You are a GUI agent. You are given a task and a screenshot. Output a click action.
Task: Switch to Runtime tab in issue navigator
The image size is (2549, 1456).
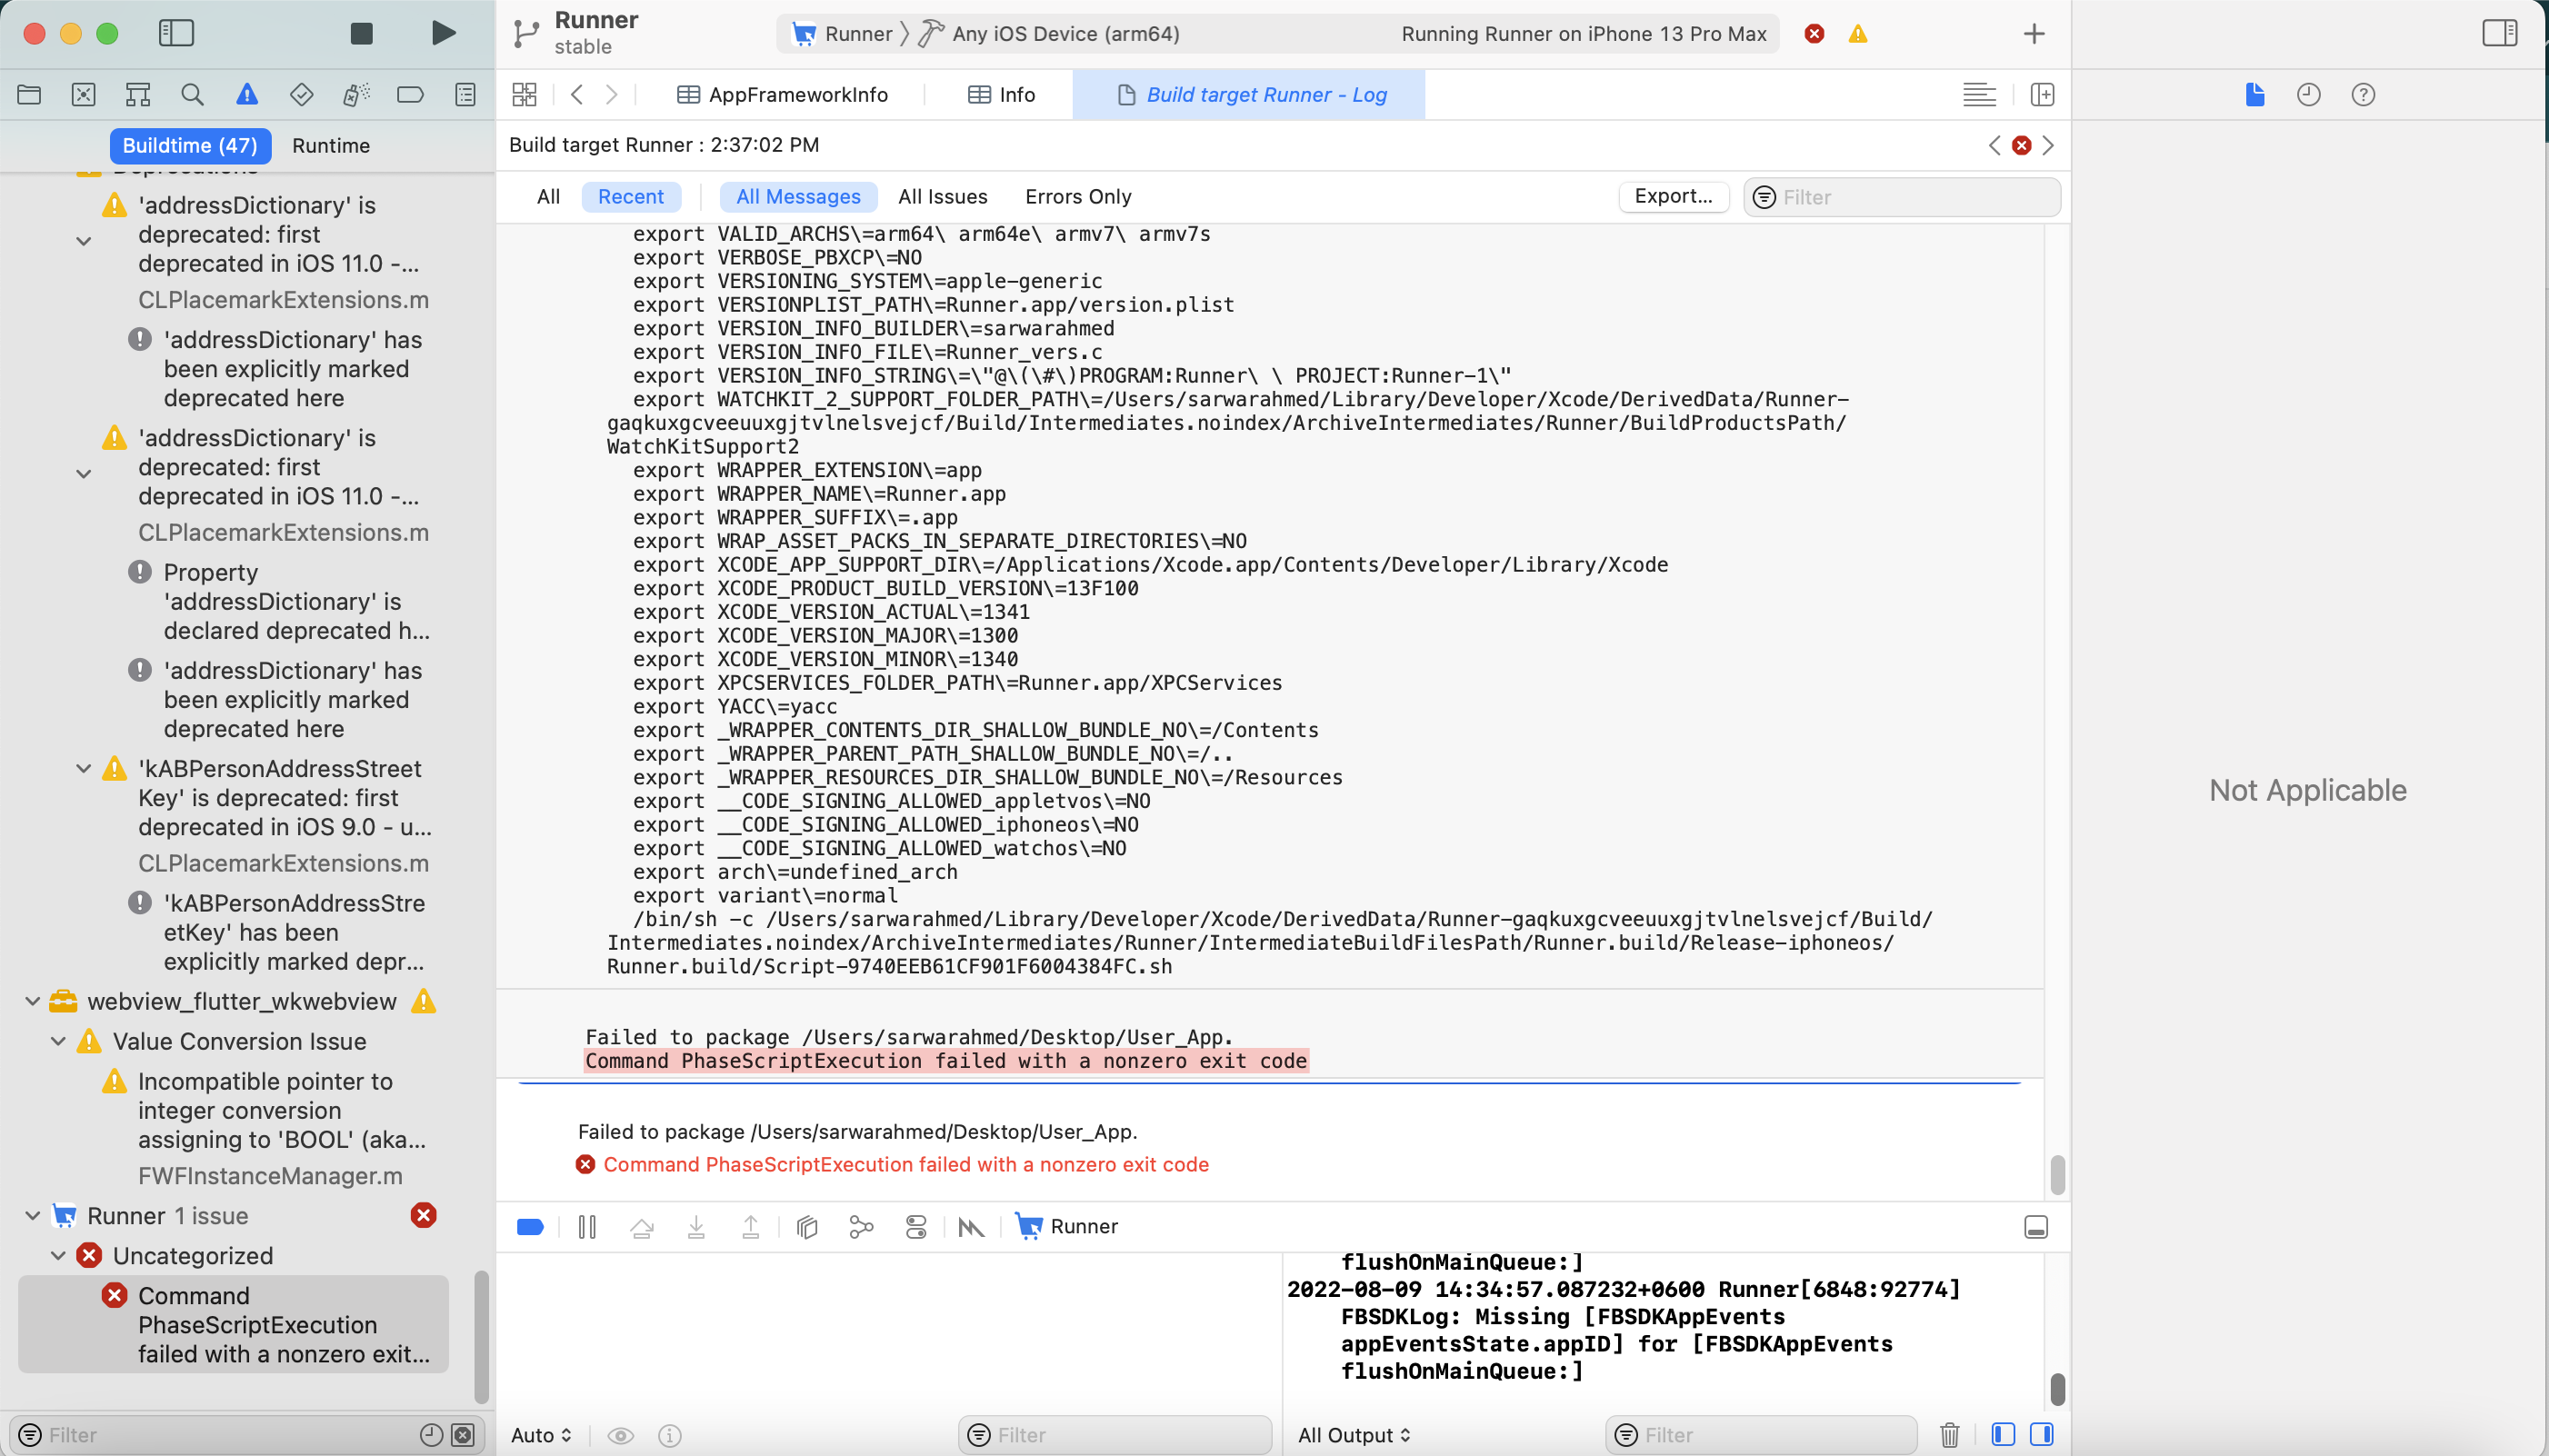click(x=333, y=145)
